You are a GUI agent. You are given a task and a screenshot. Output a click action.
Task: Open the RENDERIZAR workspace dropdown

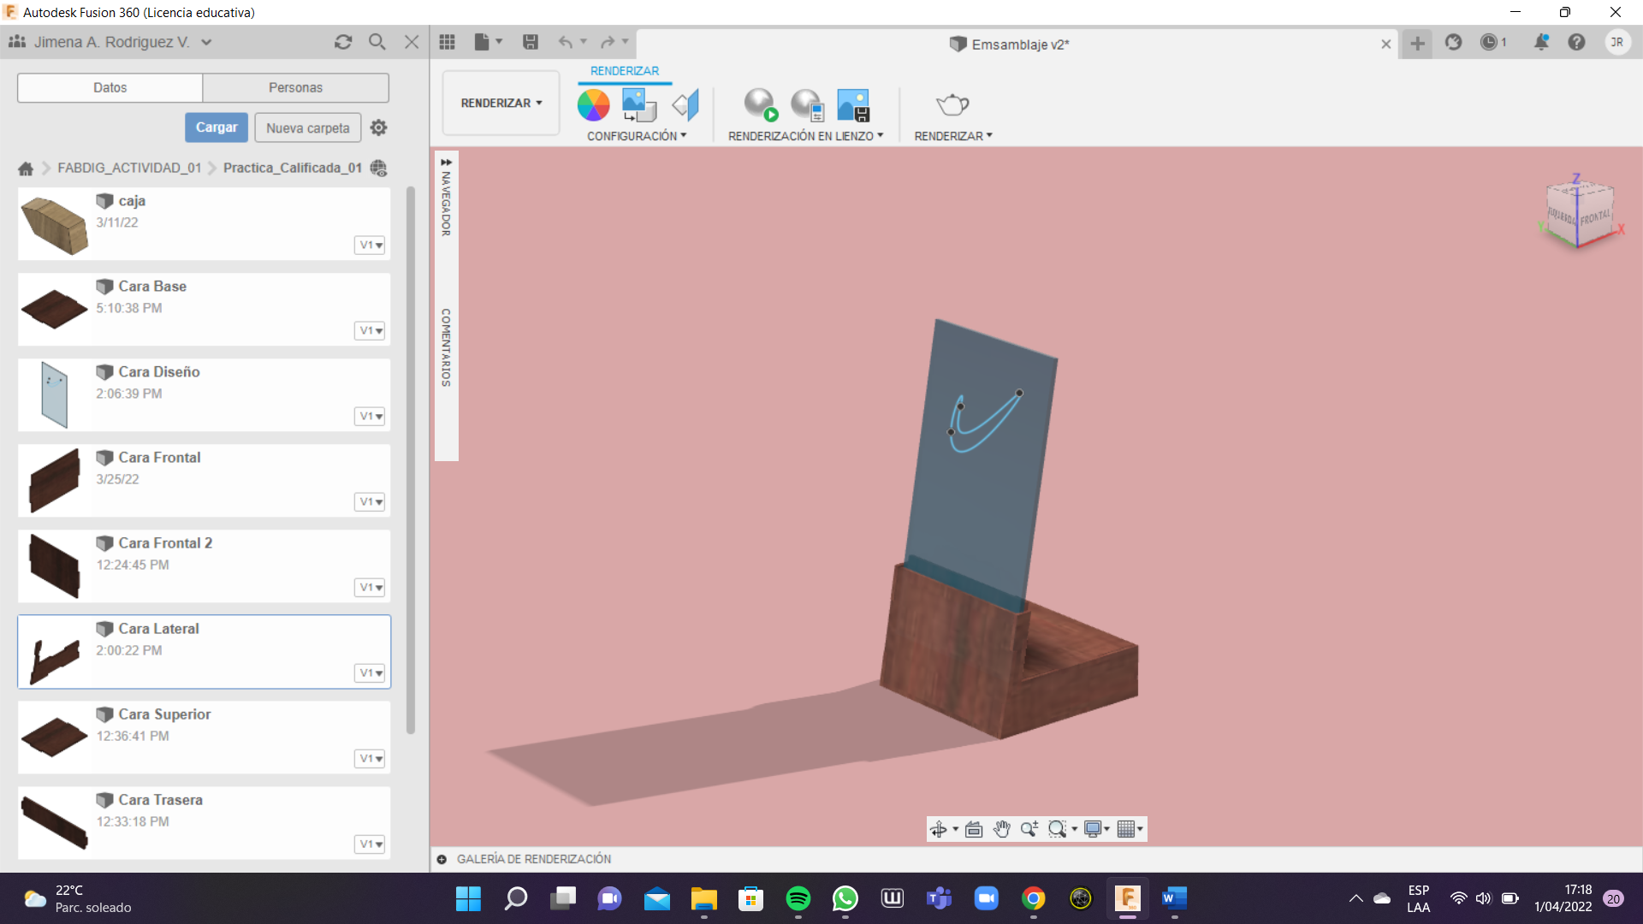501,103
